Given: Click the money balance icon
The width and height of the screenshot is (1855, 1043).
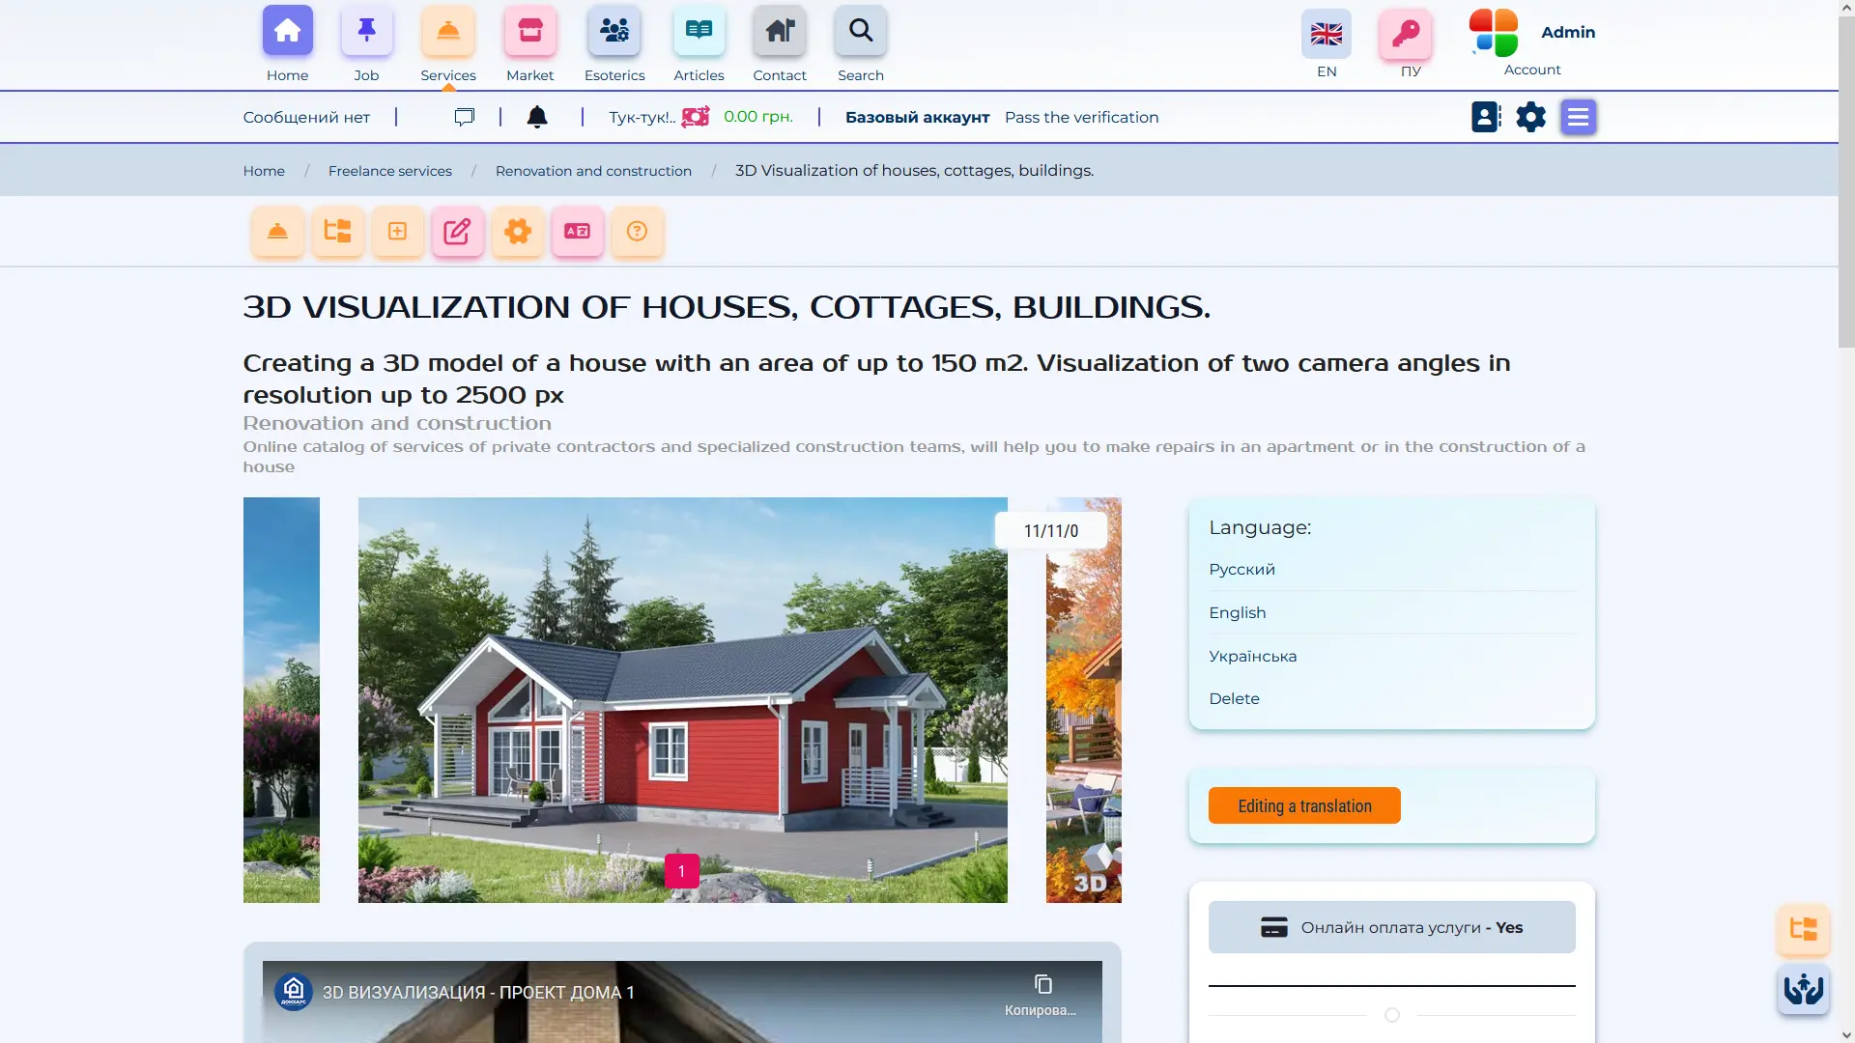Looking at the screenshot, I should (x=696, y=117).
